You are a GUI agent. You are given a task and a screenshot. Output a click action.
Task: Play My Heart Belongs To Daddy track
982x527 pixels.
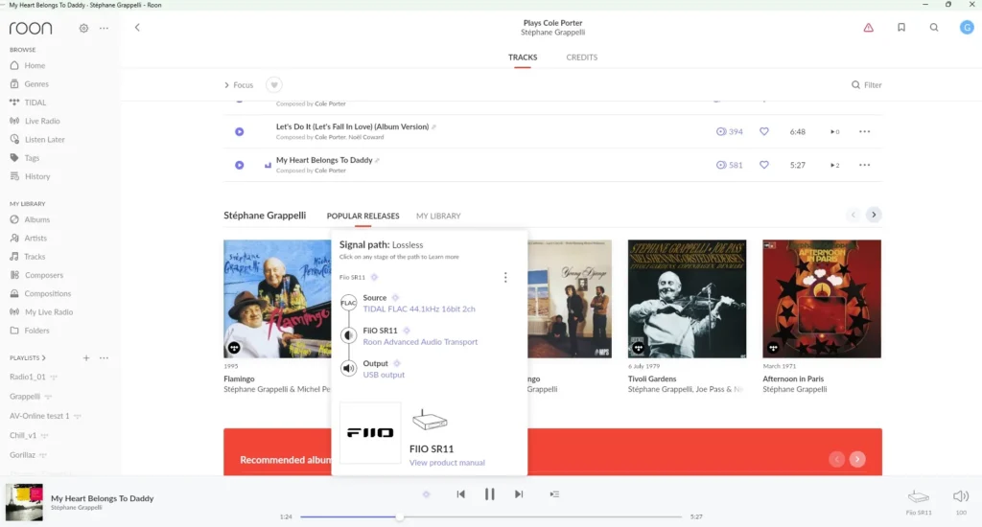(x=239, y=165)
